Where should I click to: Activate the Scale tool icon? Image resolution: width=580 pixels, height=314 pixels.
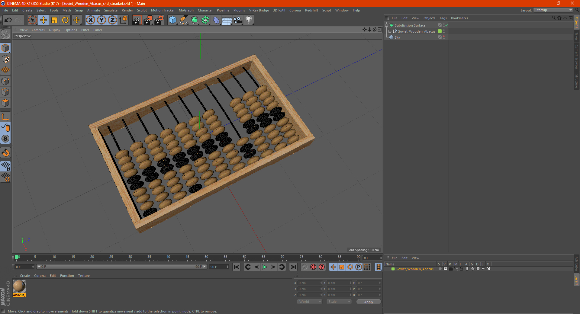click(54, 20)
